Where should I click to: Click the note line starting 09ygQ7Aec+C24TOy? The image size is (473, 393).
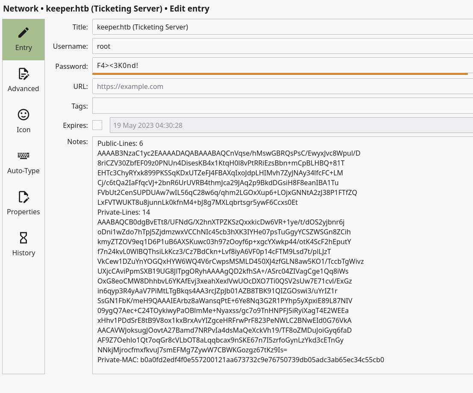pyautogui.click(x=223, y=310)
